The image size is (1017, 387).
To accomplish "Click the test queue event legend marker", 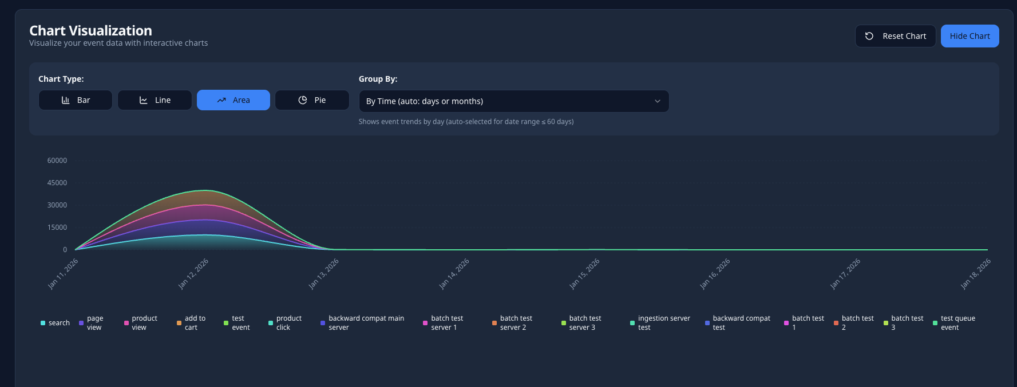I will coord(935,323).
